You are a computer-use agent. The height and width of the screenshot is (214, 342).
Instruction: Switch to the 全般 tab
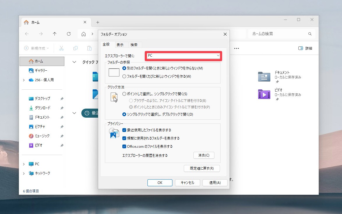(106, 44)
